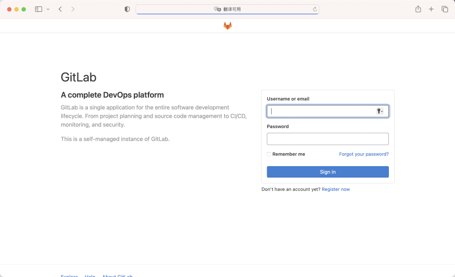
Task: Click the 'Remember me' label text
Action: (x=289, y=154)
